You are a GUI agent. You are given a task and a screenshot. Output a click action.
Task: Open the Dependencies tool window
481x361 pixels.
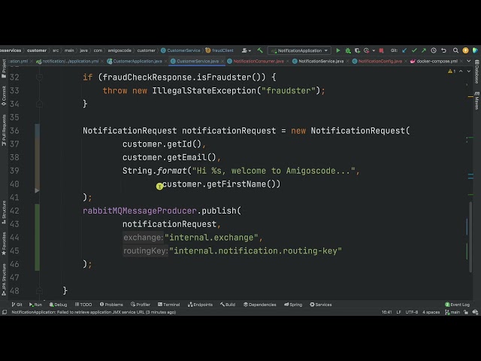click(x=260, y=305)
